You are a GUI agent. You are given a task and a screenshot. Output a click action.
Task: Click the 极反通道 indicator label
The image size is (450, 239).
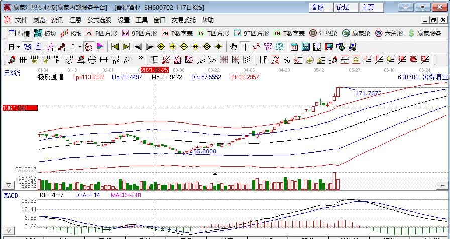51,77
